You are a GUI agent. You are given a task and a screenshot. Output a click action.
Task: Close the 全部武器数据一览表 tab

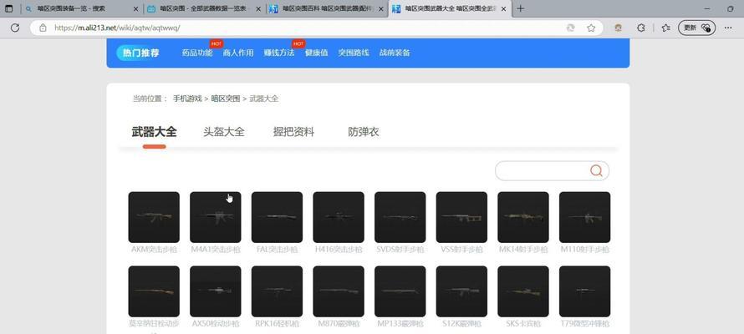click(258, 8)
